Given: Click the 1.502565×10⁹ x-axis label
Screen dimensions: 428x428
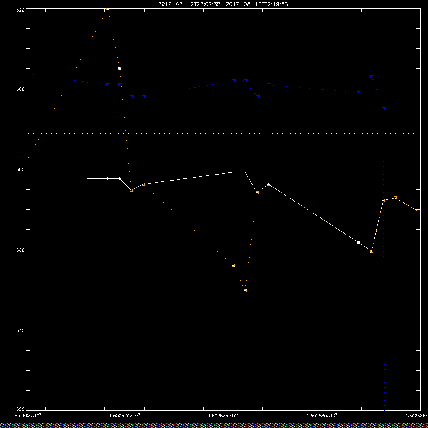Looking at the screenshot, I should (26, 416).
